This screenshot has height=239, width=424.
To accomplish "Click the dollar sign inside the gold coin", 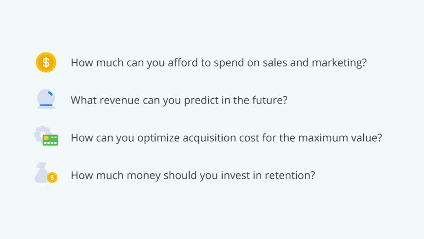I will click(46, 63).
